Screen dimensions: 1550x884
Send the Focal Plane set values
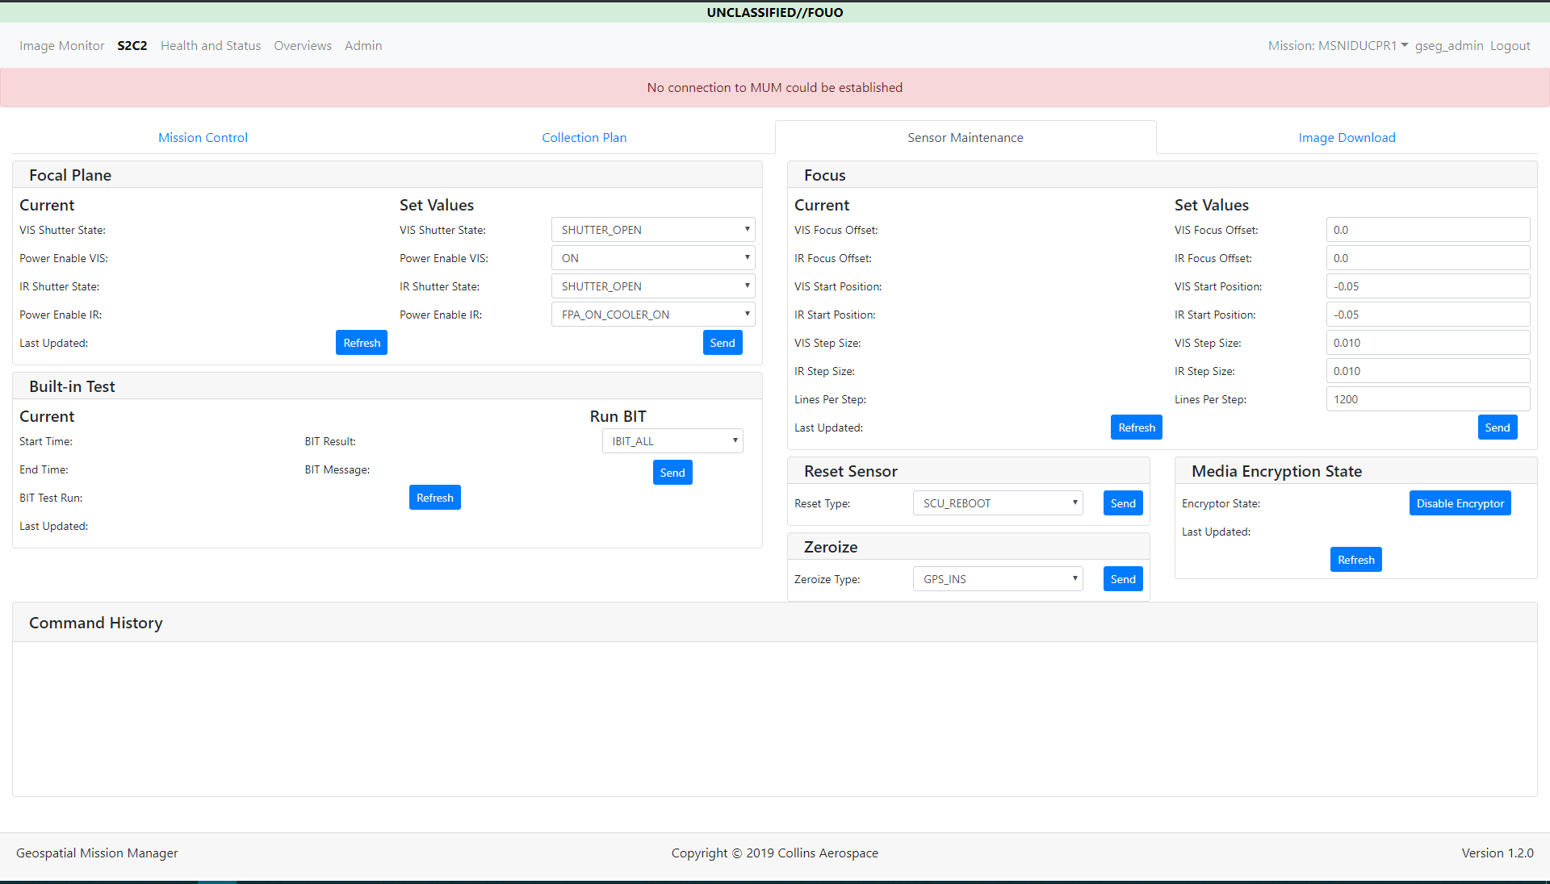[723, 343]
